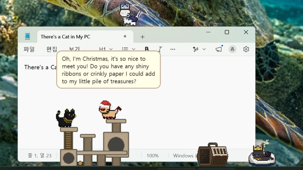Expand the Copilot rewrite dropdown arrow
This screenshot has width=303, height=170.
tap(204, 49)
